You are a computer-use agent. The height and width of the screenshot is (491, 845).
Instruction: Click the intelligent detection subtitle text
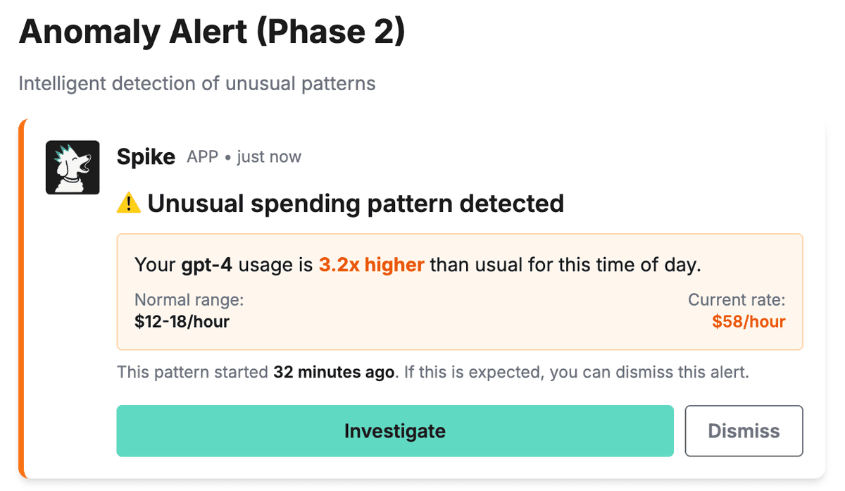(x=197, y=83)
